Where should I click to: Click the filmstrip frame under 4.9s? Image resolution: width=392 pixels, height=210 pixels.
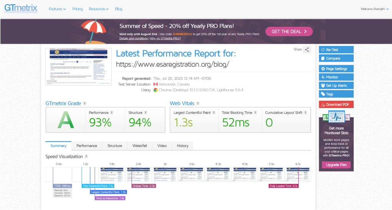click(245, 174)
